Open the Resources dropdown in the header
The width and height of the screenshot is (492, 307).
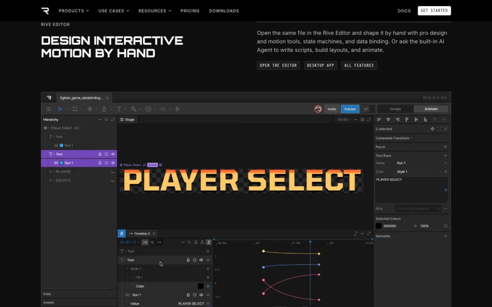pyautogui.click(x=155, y=11)
